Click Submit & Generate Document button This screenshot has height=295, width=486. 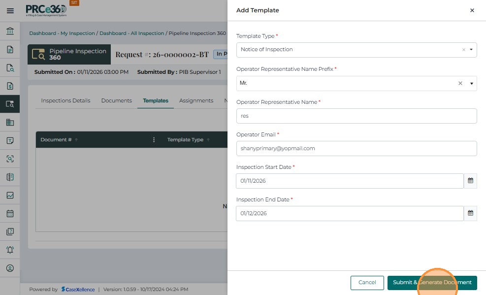[432, 283]
